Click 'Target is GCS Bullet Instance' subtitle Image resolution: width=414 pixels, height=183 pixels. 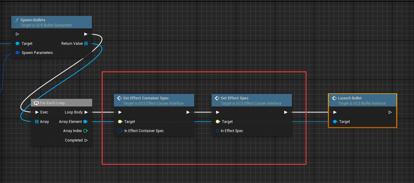362,103
